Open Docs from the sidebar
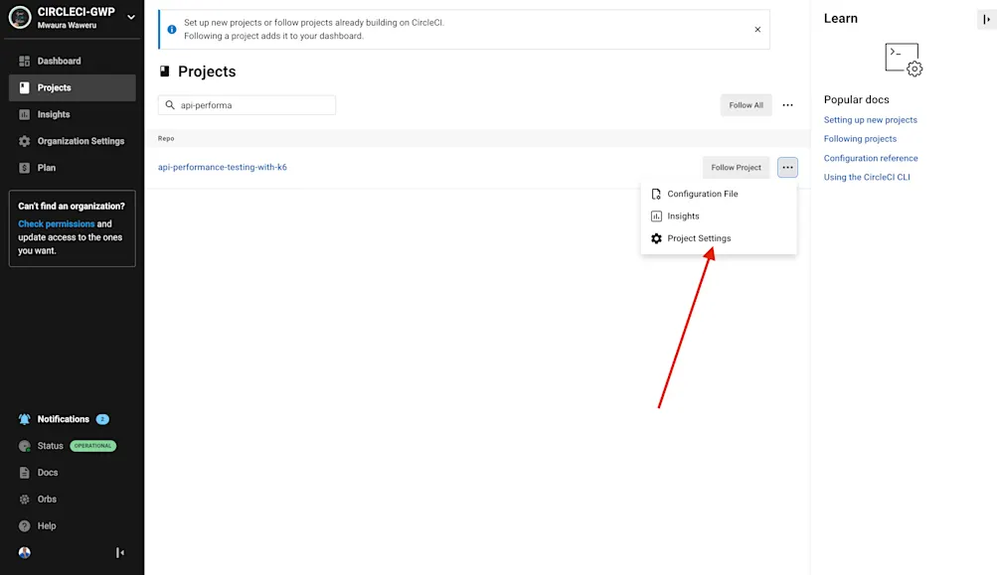This screenshot has height=575, width=997. tap(47, 473)
